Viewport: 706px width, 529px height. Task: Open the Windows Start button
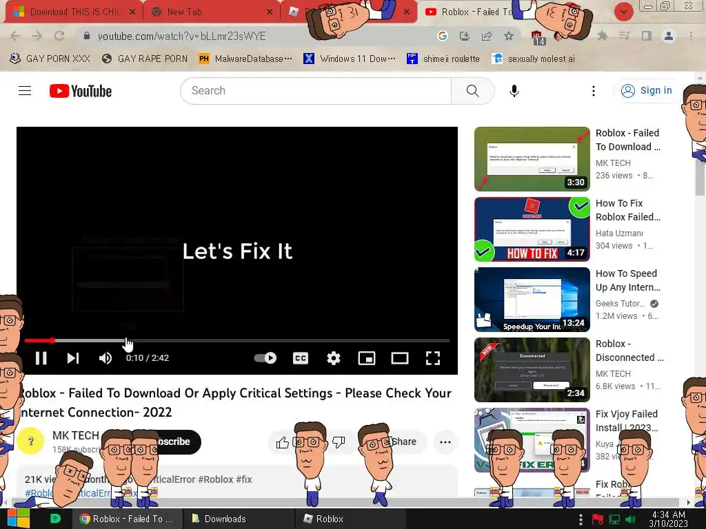coord(17,519)
